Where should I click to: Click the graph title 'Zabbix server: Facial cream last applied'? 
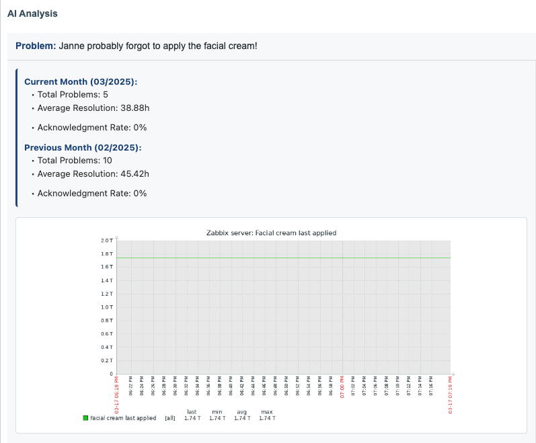pos(271,233)
